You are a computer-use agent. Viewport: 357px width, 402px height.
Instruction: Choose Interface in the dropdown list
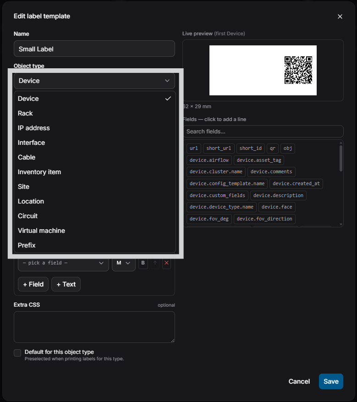[x=94, y=143]
